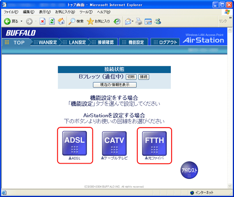The height and width of the screenshot is (197, 234).
Task: Click the Wireless LAN Access Point text
Action: tap(204, 35)
